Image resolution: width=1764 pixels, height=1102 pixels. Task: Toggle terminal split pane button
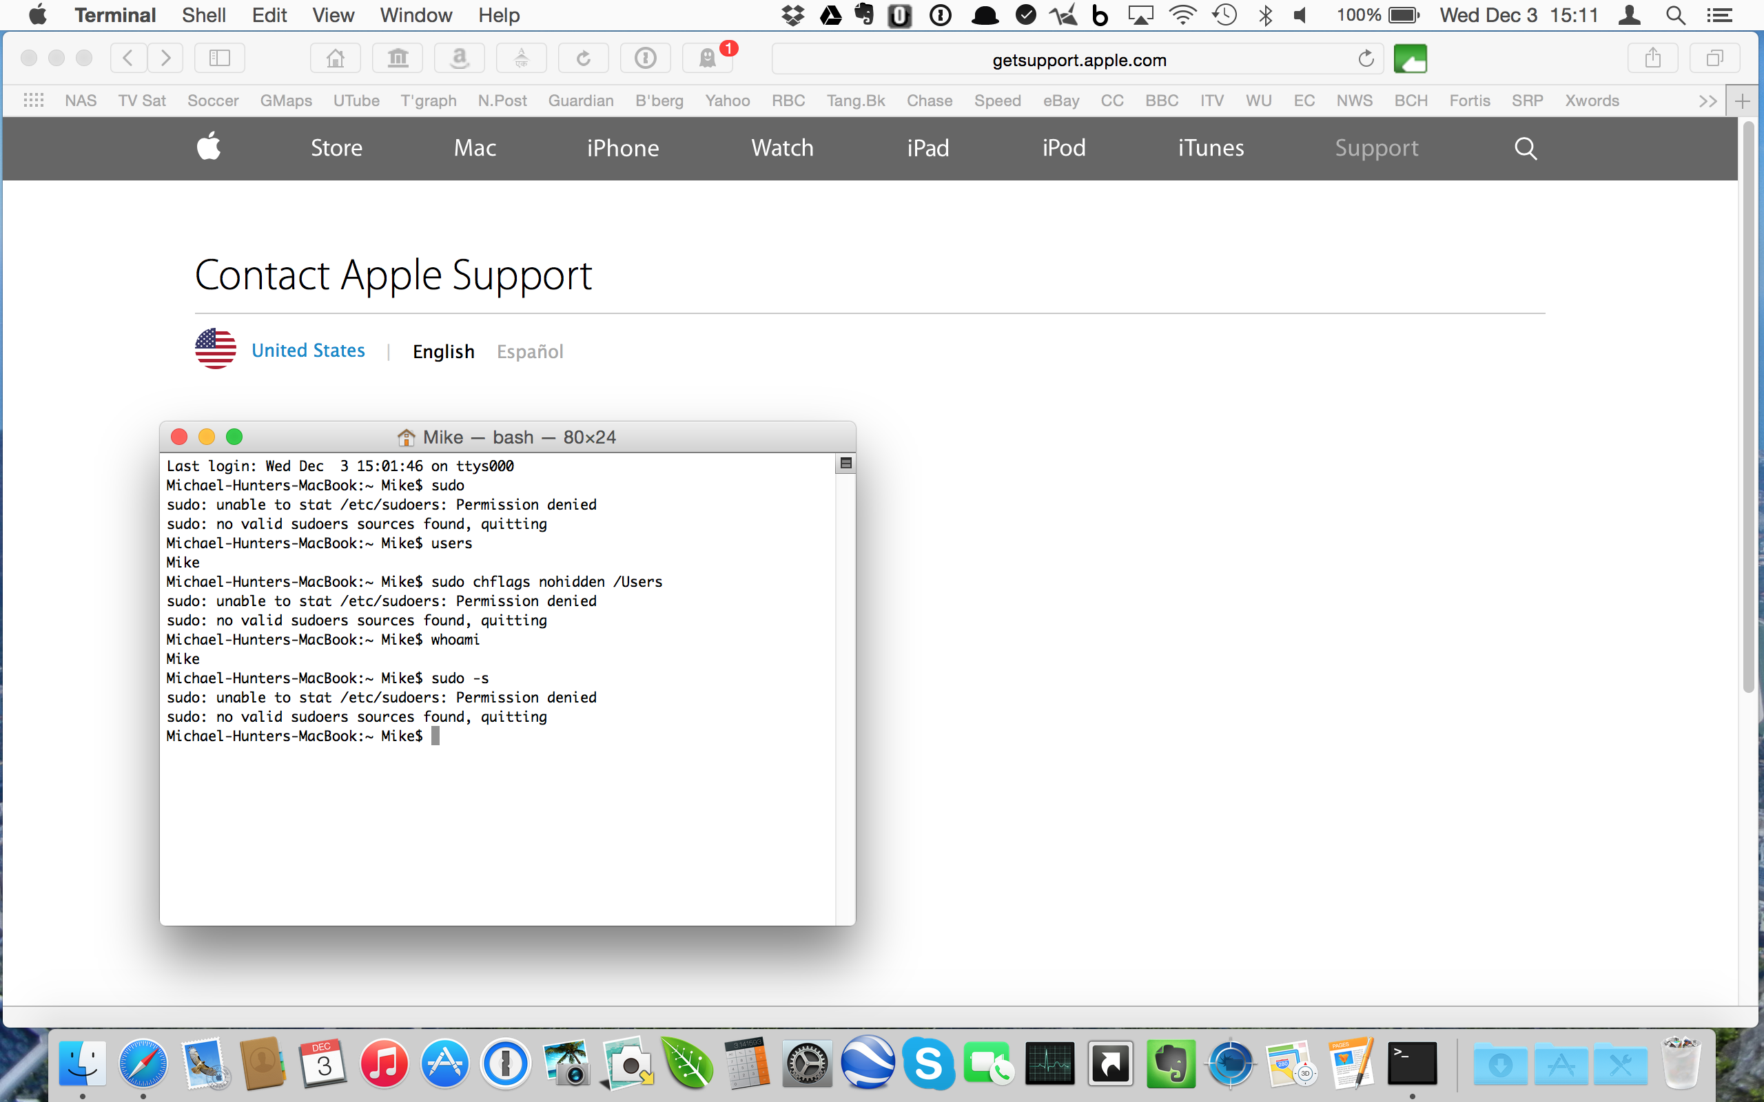coord(845,464)
